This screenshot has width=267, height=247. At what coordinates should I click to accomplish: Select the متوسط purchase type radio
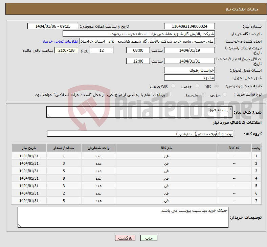(x=203, y=95)
